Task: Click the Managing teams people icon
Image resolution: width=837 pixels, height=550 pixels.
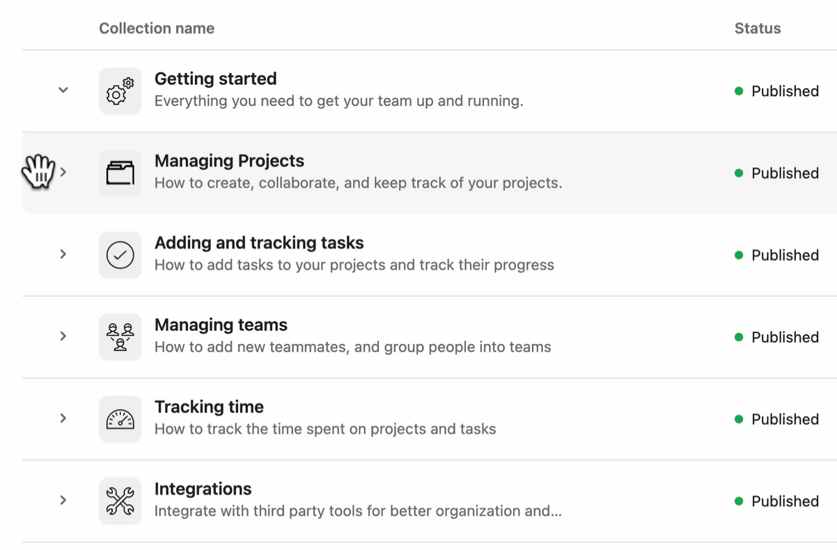Action: [x=120, y=337]
